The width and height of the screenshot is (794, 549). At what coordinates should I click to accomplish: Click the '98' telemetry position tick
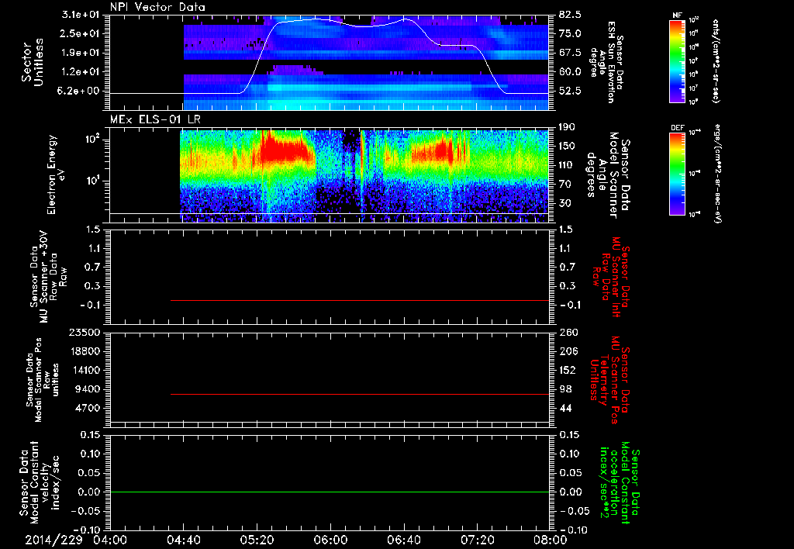565,389
